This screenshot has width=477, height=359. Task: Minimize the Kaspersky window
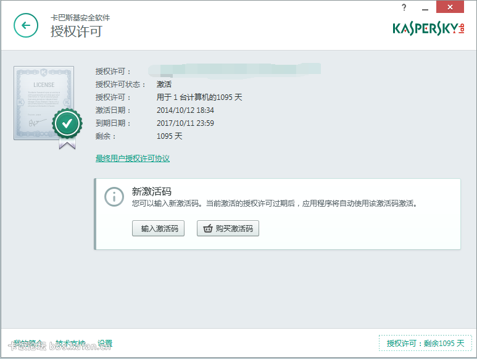(425, 9)
